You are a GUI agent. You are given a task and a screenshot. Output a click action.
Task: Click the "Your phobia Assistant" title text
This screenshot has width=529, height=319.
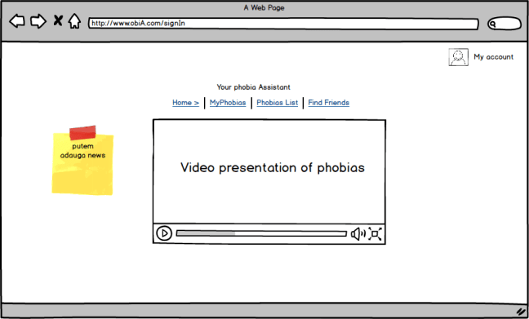tap(253, 87)
